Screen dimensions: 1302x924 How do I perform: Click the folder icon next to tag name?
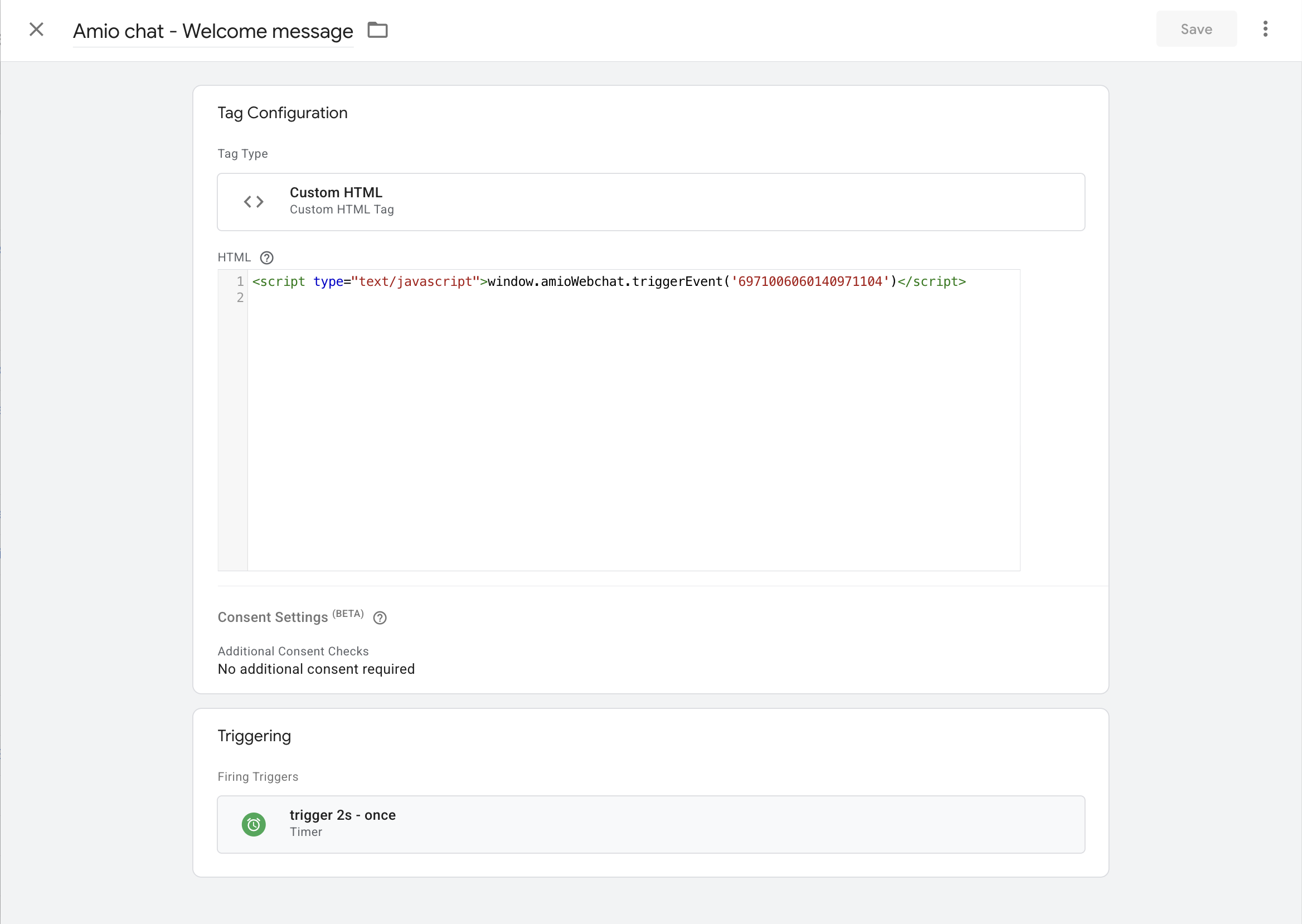(x=377, y=30)
